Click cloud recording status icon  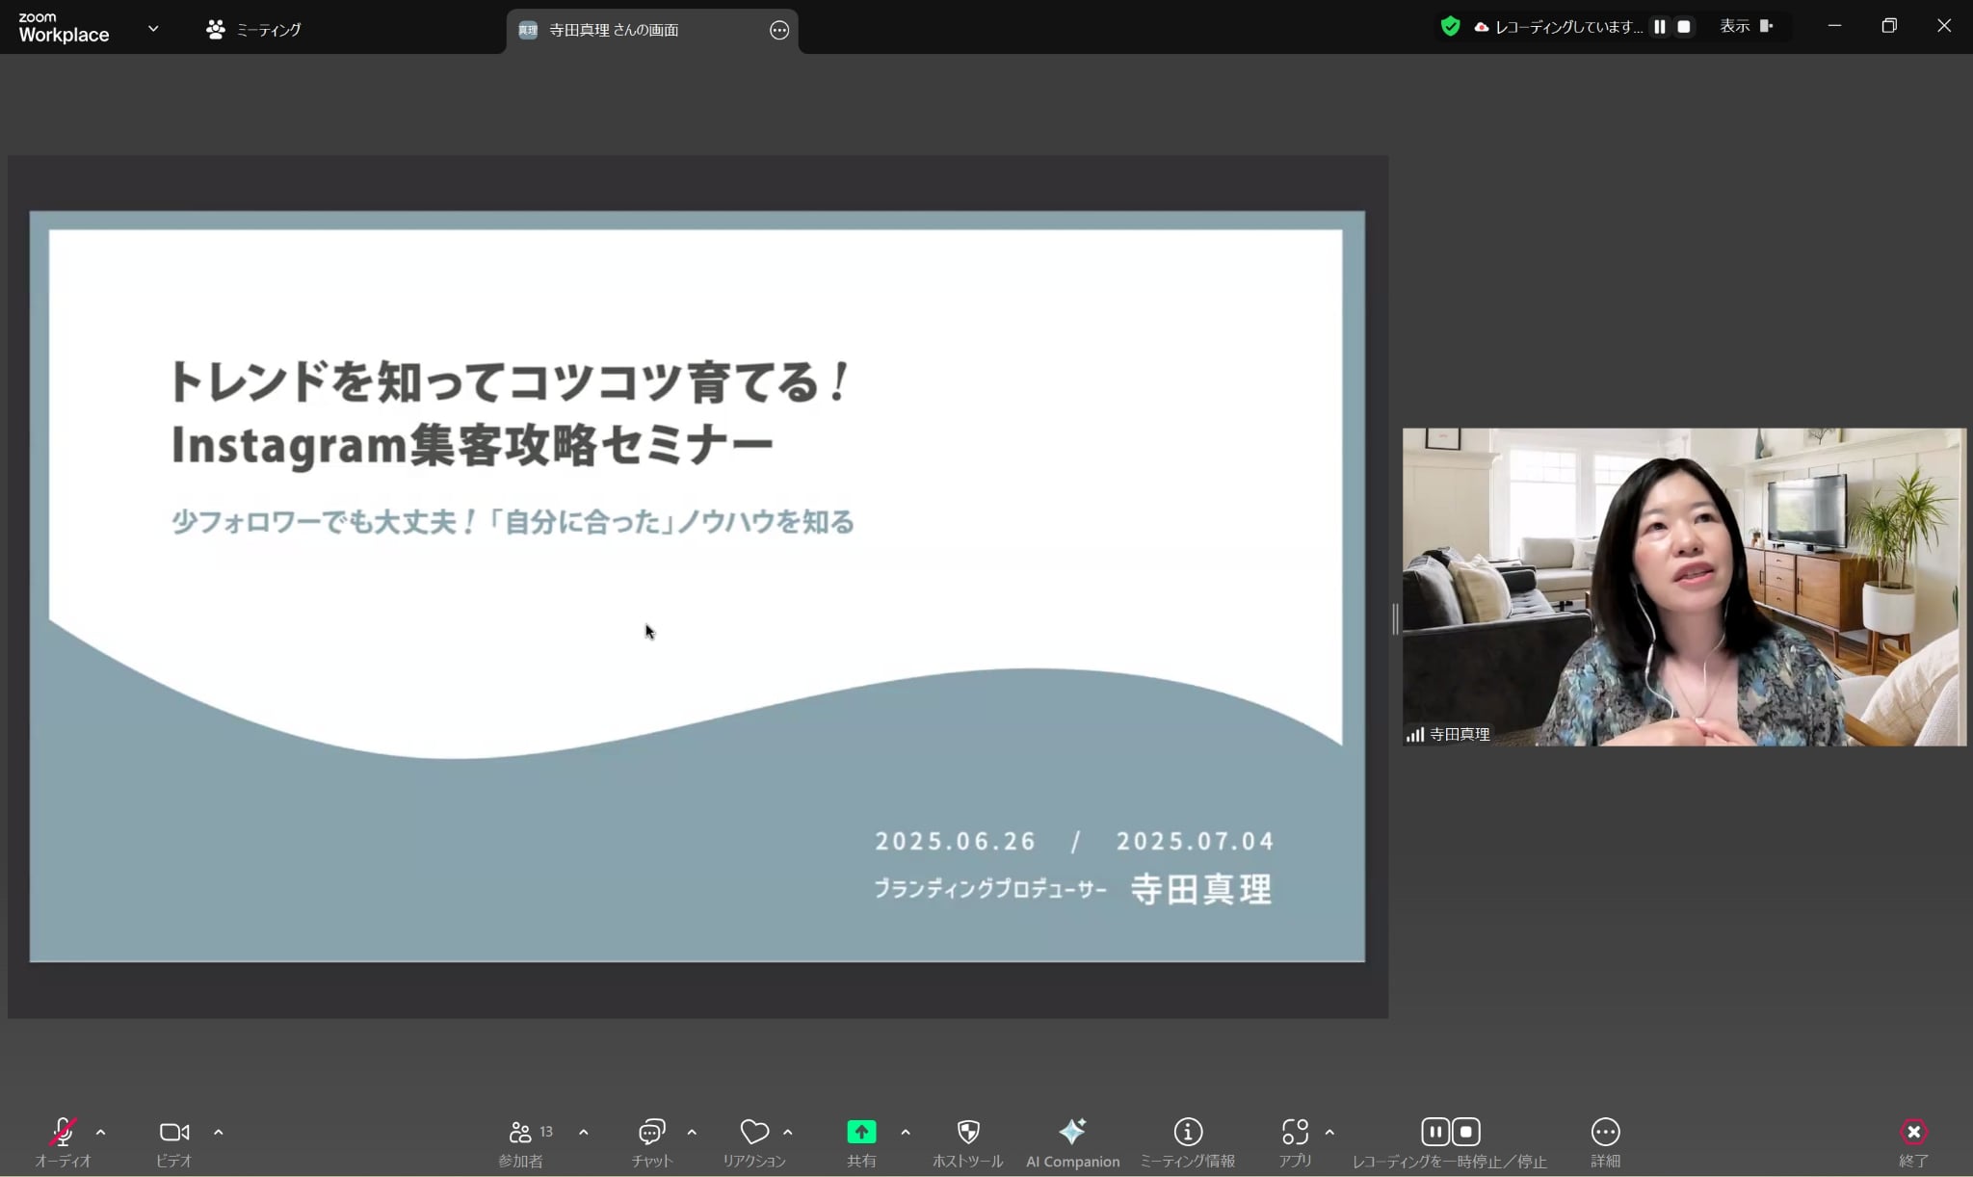[1482, 27]
